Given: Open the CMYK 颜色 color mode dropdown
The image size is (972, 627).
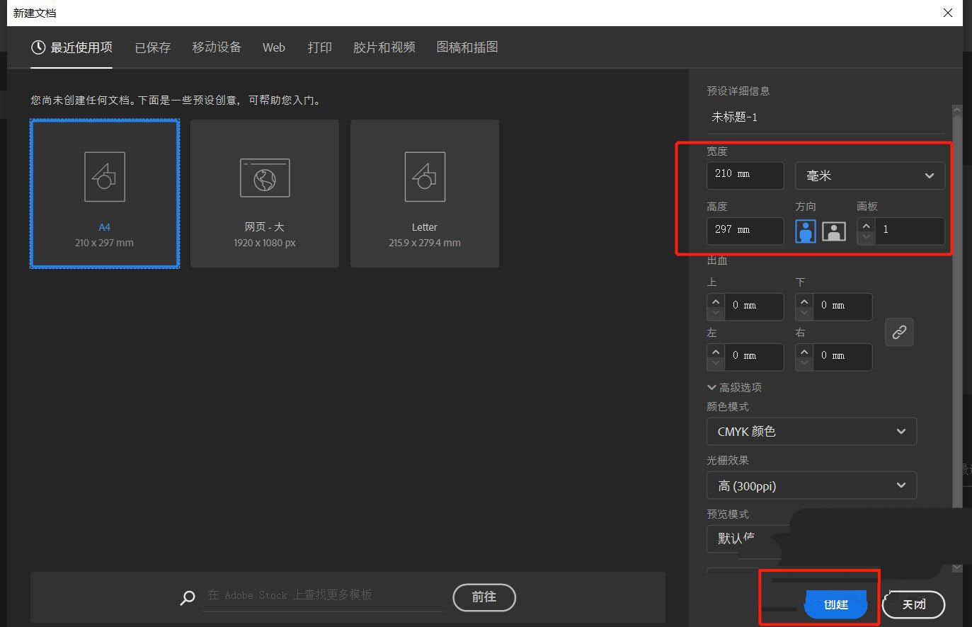Looking at the screenshot, I should point(811,431).
